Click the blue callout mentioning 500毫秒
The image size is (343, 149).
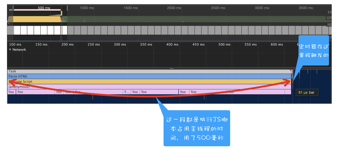(197, 128)
